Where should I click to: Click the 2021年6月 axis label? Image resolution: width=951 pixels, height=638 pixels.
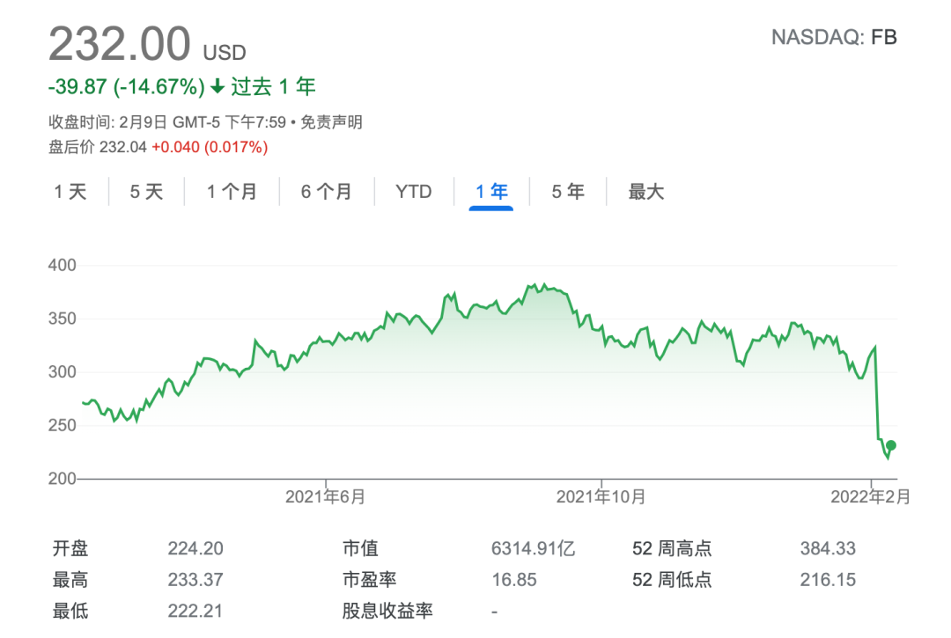326,497
